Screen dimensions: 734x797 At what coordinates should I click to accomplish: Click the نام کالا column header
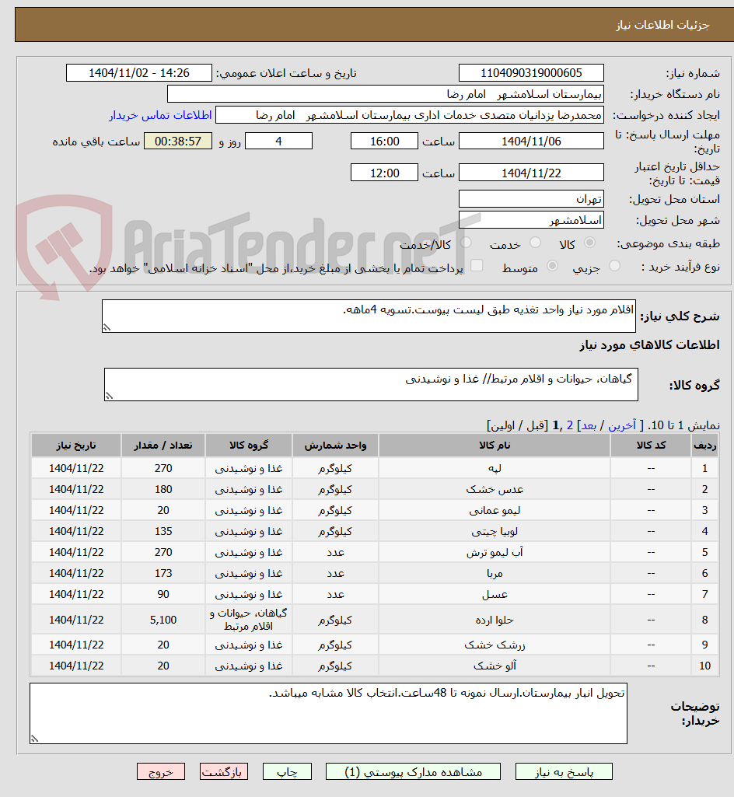pos(495,446)
